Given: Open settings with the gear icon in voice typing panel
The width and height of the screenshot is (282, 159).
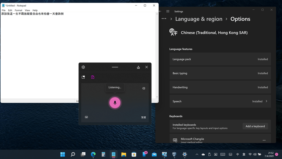Looking at the screenshot, I should pos(83,67).
